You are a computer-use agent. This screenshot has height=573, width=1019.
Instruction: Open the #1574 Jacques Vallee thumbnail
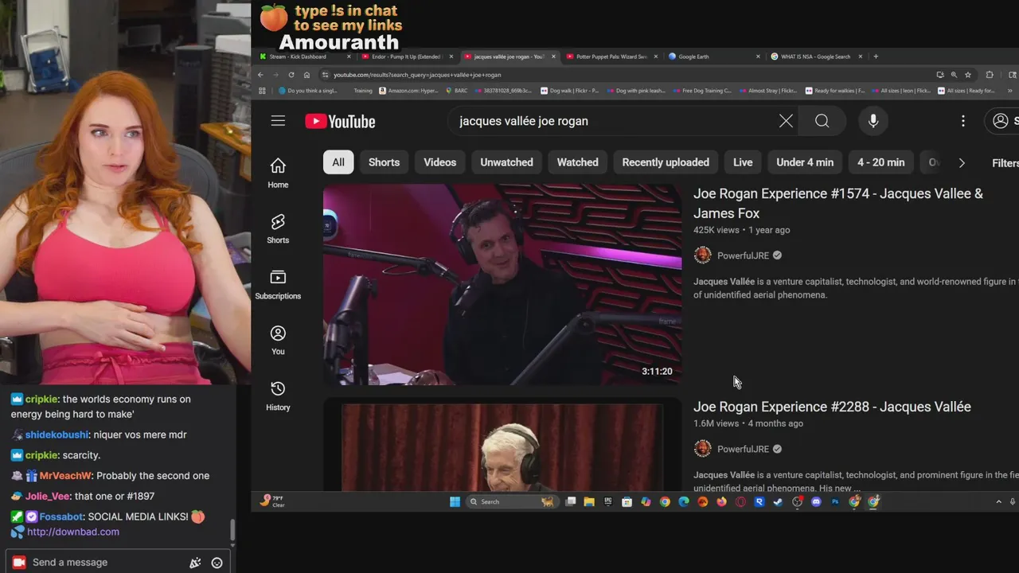tap(502, 285)
